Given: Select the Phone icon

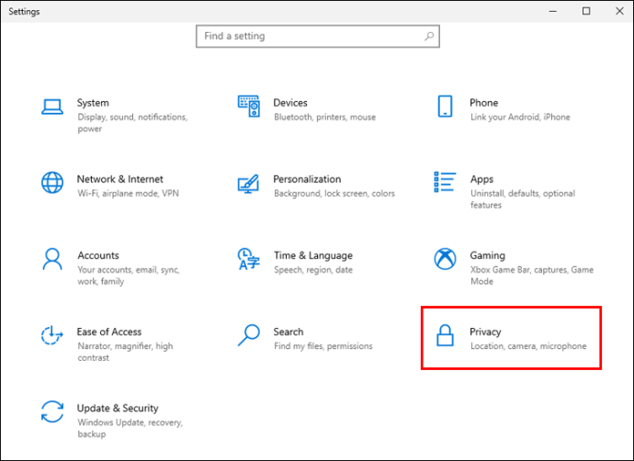Looking at the screenshot, I should (x=445, y=107).
